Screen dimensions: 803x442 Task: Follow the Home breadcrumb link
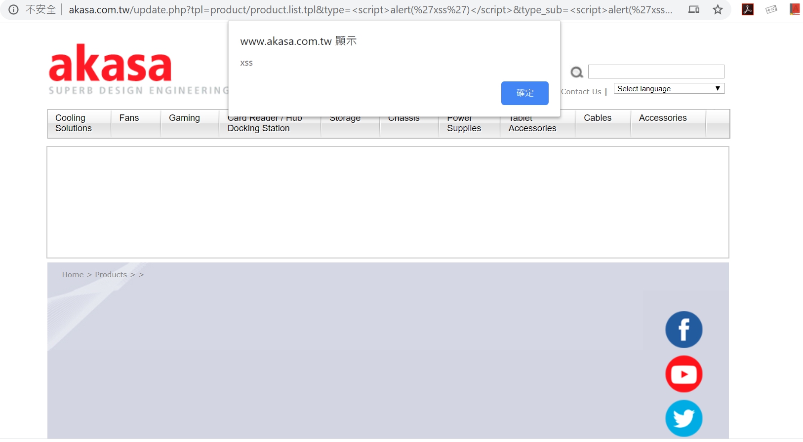(73, 275)
